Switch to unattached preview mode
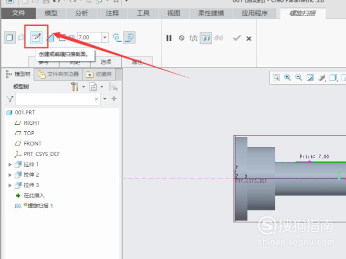346x259 pixels. (x=193, y=38)
